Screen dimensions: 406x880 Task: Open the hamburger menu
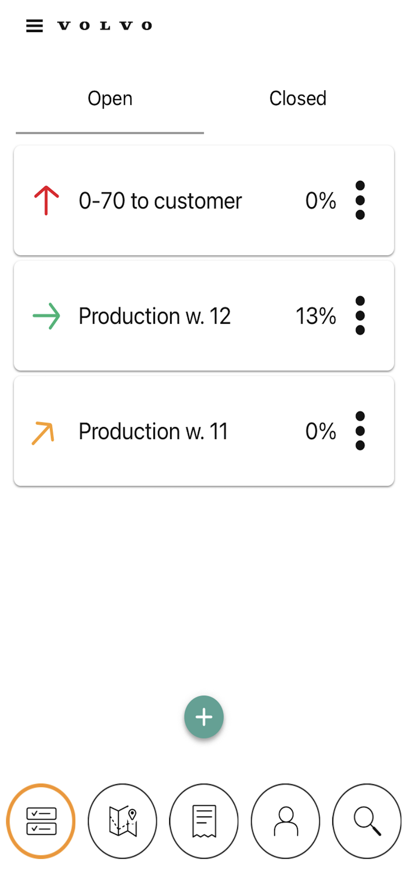(x=34, y=26)
